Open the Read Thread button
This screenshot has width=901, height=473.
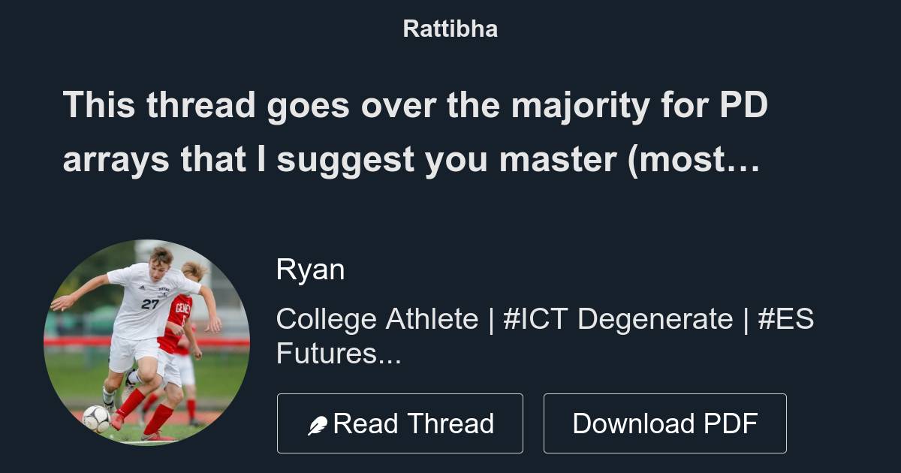tap(399, 423)
